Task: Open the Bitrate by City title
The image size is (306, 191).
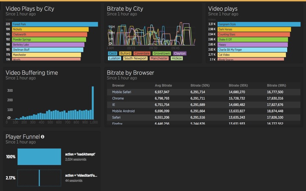Action: (125, 9)
